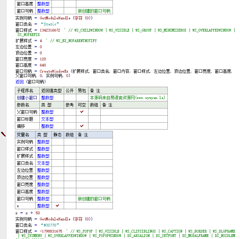Select 扩展样式 name cell in variable table
Image resolution: width=240 pixels, height=239 pixels.
point(25,156)
